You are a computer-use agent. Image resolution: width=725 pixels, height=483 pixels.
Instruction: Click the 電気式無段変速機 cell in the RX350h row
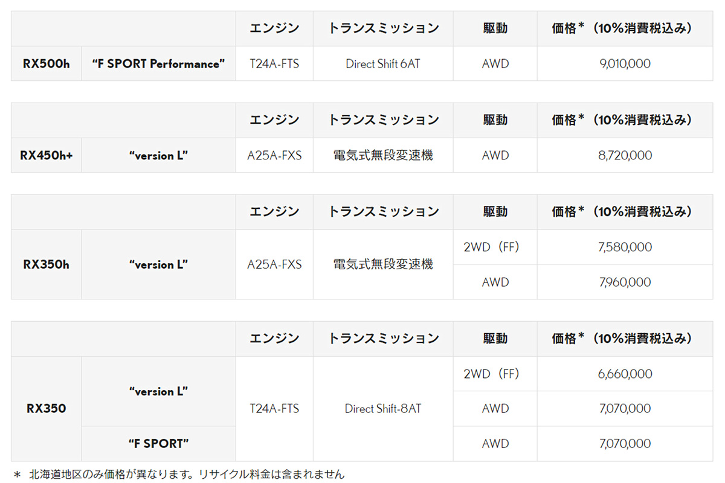(x=382, y=264)
